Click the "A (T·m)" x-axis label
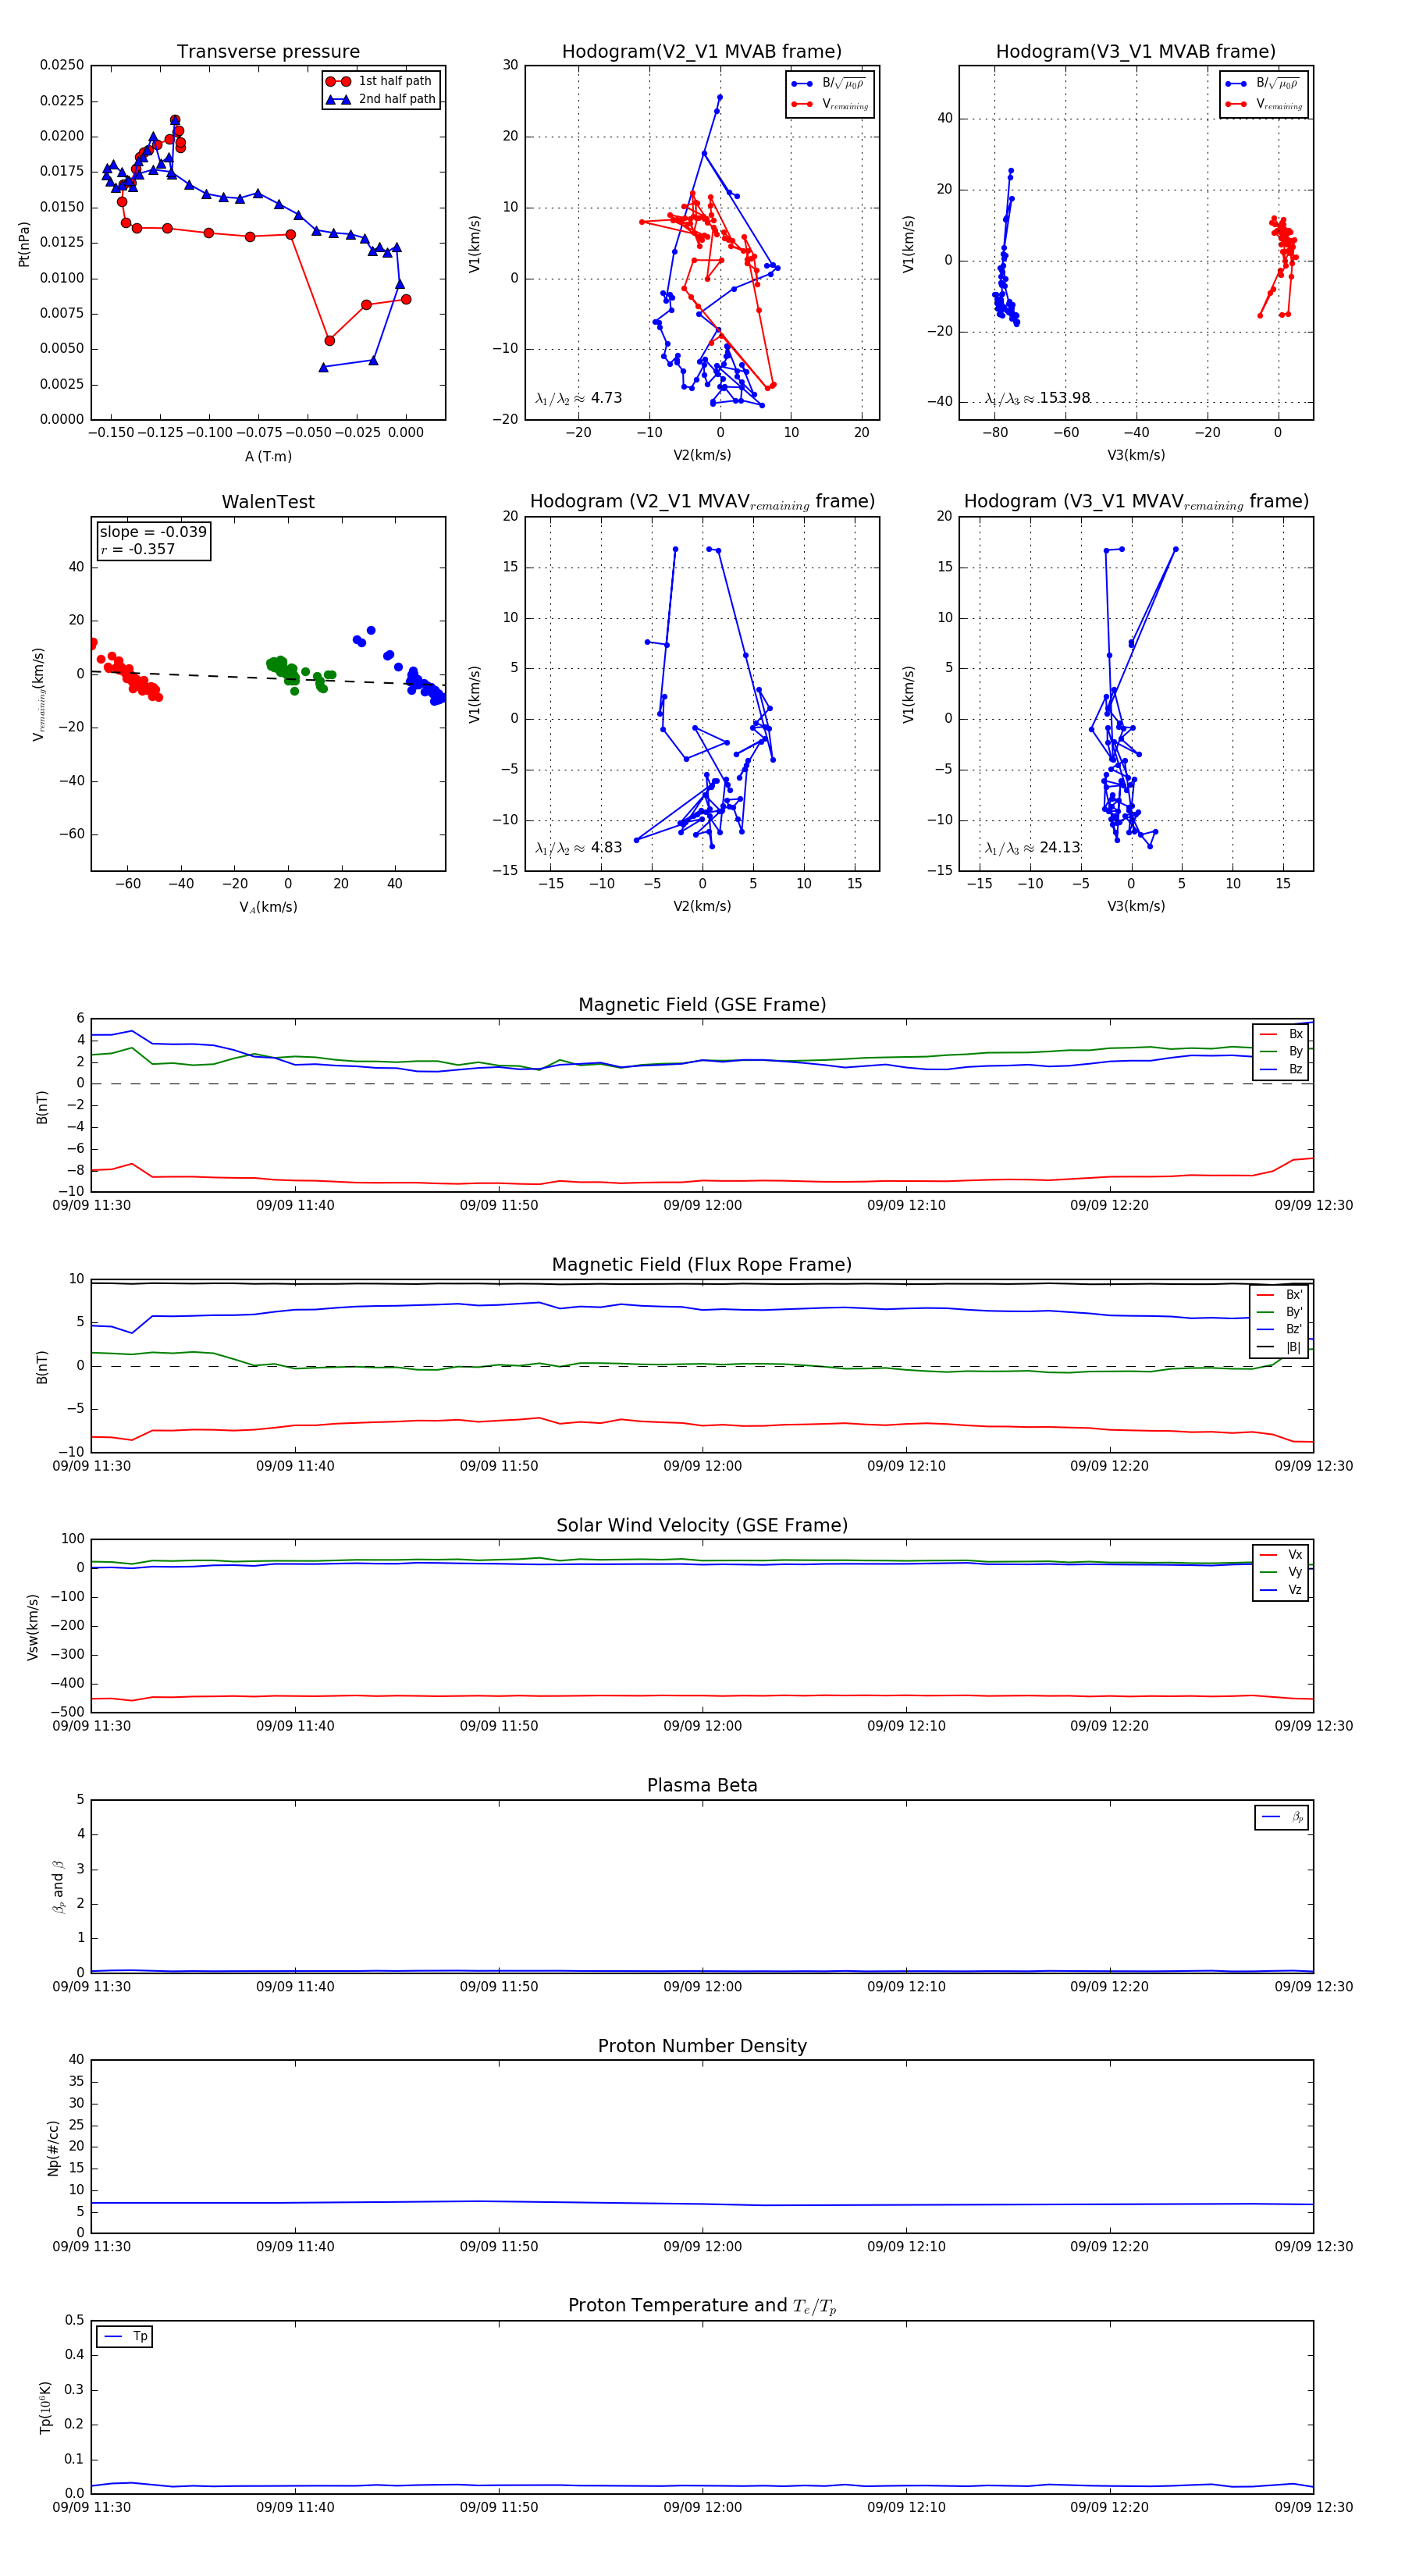Screen dimensions: 1405x2576 [x=268, y=456]
